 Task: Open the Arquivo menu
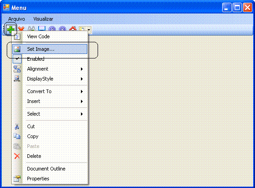pyautogui.click(x=17, y=19)
